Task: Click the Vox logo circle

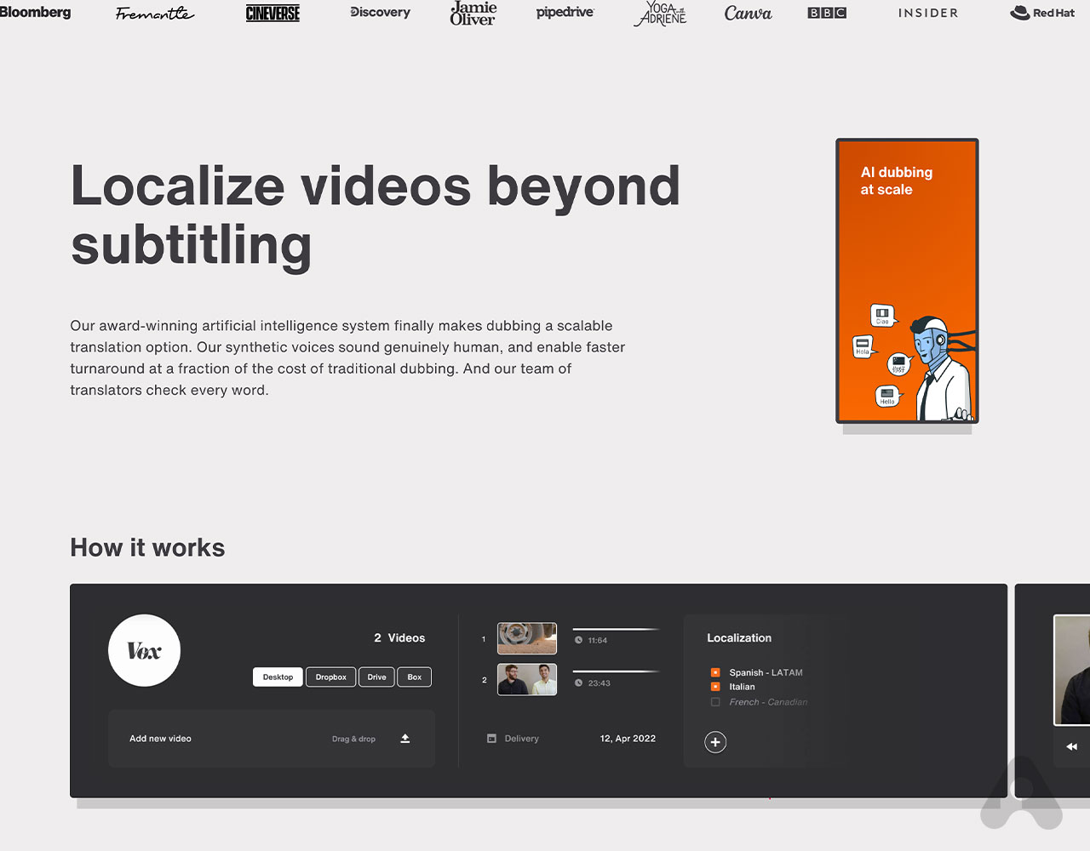Action: tap(145, 651)
